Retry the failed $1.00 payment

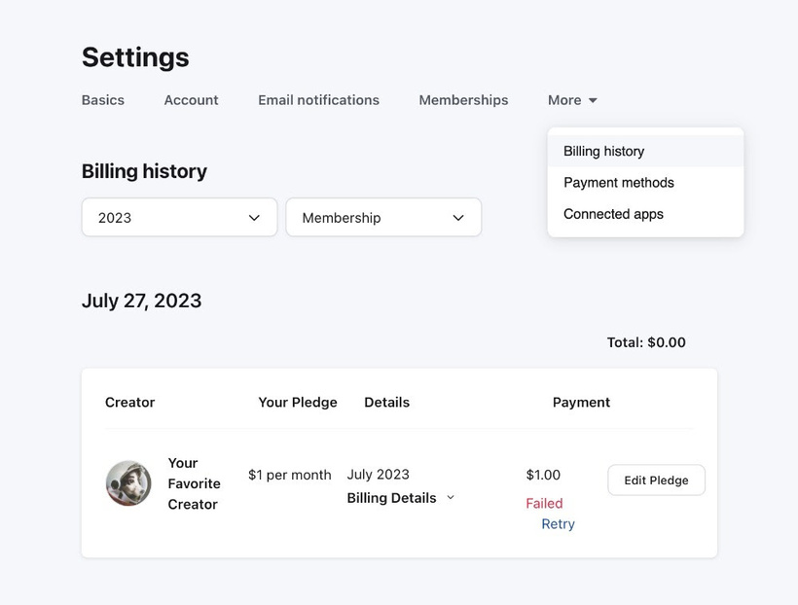click(x=558, y=524)
